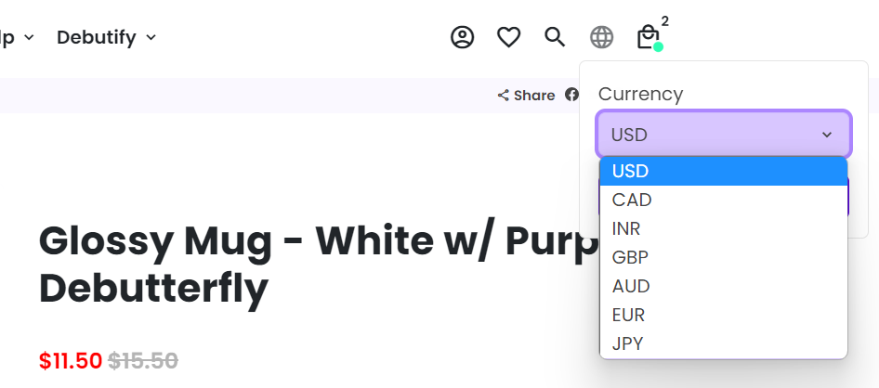Image resolution: width=879 pixels, height=388 pixels.
Task: Click the wishlist heart icon
Action: (x=508, y=37)
